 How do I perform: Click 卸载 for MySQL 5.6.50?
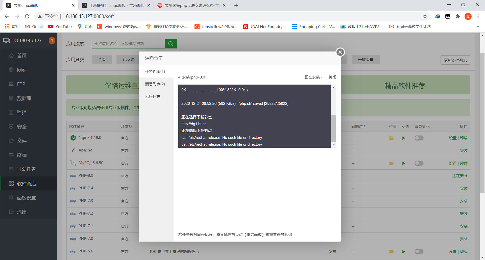click(464, 163)
